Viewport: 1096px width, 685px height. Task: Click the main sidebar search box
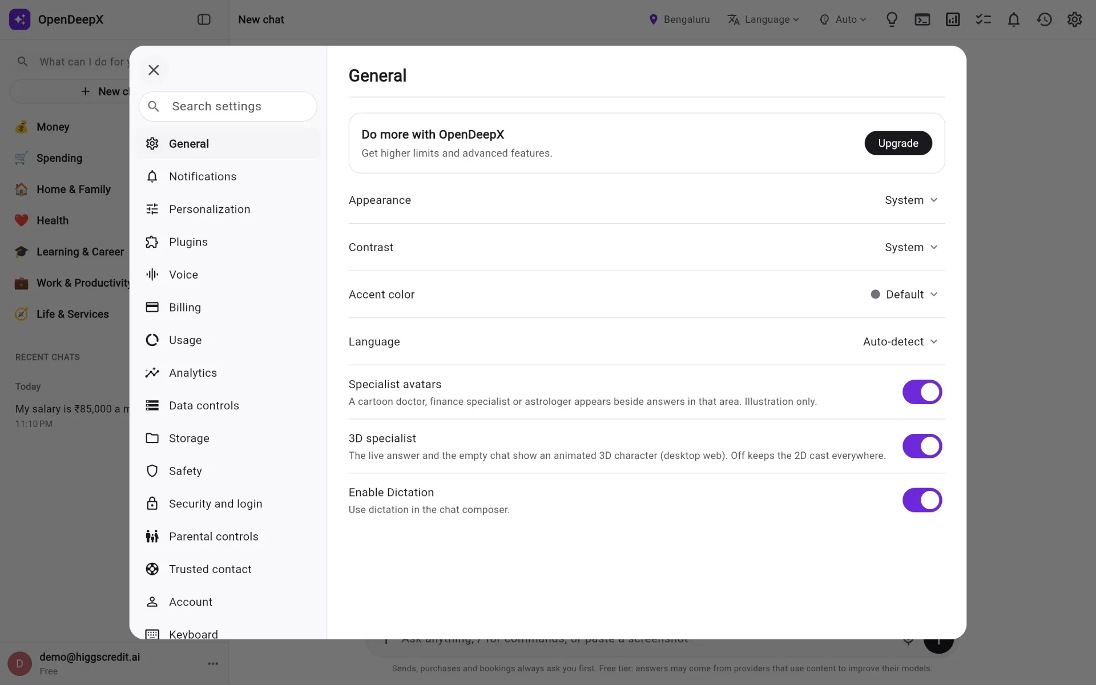(x=71, y=62)
